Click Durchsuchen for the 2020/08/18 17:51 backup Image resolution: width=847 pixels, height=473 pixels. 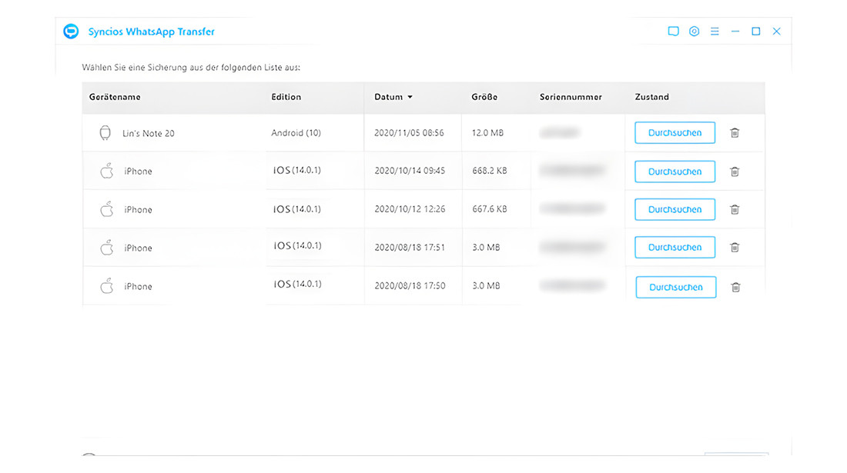coord(675,247)
